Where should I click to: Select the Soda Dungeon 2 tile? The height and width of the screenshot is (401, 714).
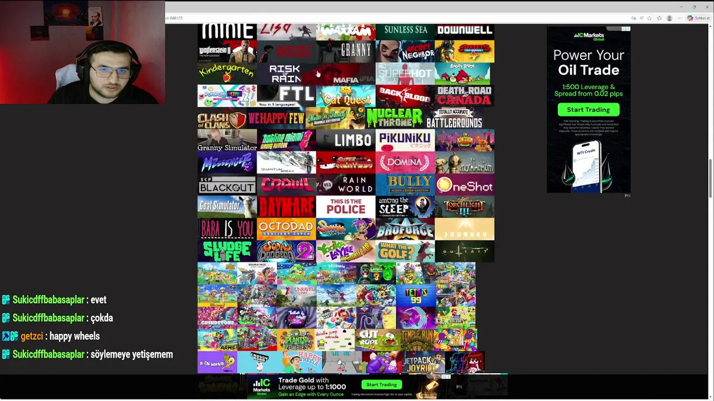(286, 251)
